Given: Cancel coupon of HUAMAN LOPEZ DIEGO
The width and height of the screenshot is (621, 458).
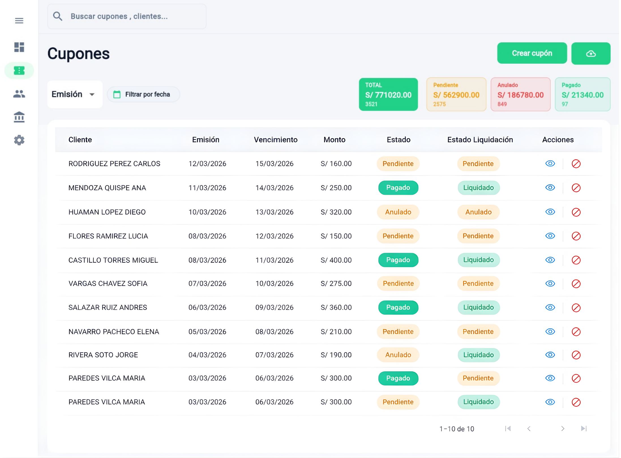Looking at the screenshot, I should (x=576, y=212).
